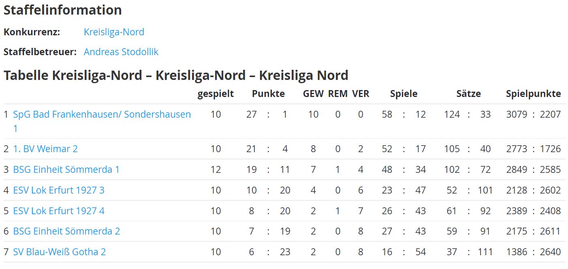The width and height of the screenshot is (568, 269).
Task: Open SV Blau-Weiß Gotha 2 team page
Action: [60, 252]
